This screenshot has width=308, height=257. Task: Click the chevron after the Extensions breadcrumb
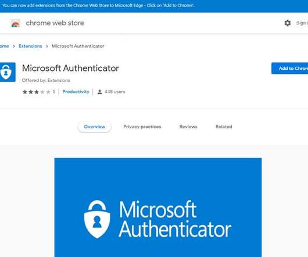47,46
